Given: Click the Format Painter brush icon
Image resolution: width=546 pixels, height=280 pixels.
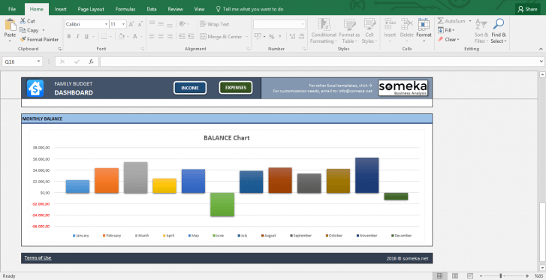Looking at the screenshot, I should 23,39.
